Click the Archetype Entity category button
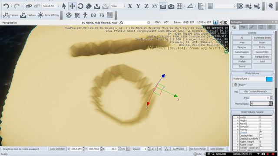The width and height of the screenshot is (278, 156). (x=262, y=38)
